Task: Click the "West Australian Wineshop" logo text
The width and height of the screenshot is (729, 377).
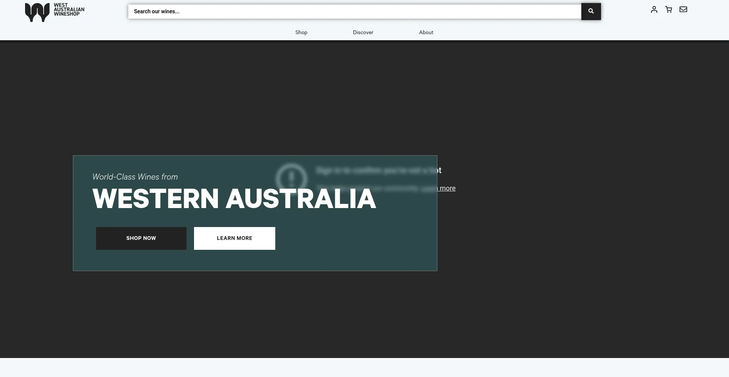Action: pos(69,10)
